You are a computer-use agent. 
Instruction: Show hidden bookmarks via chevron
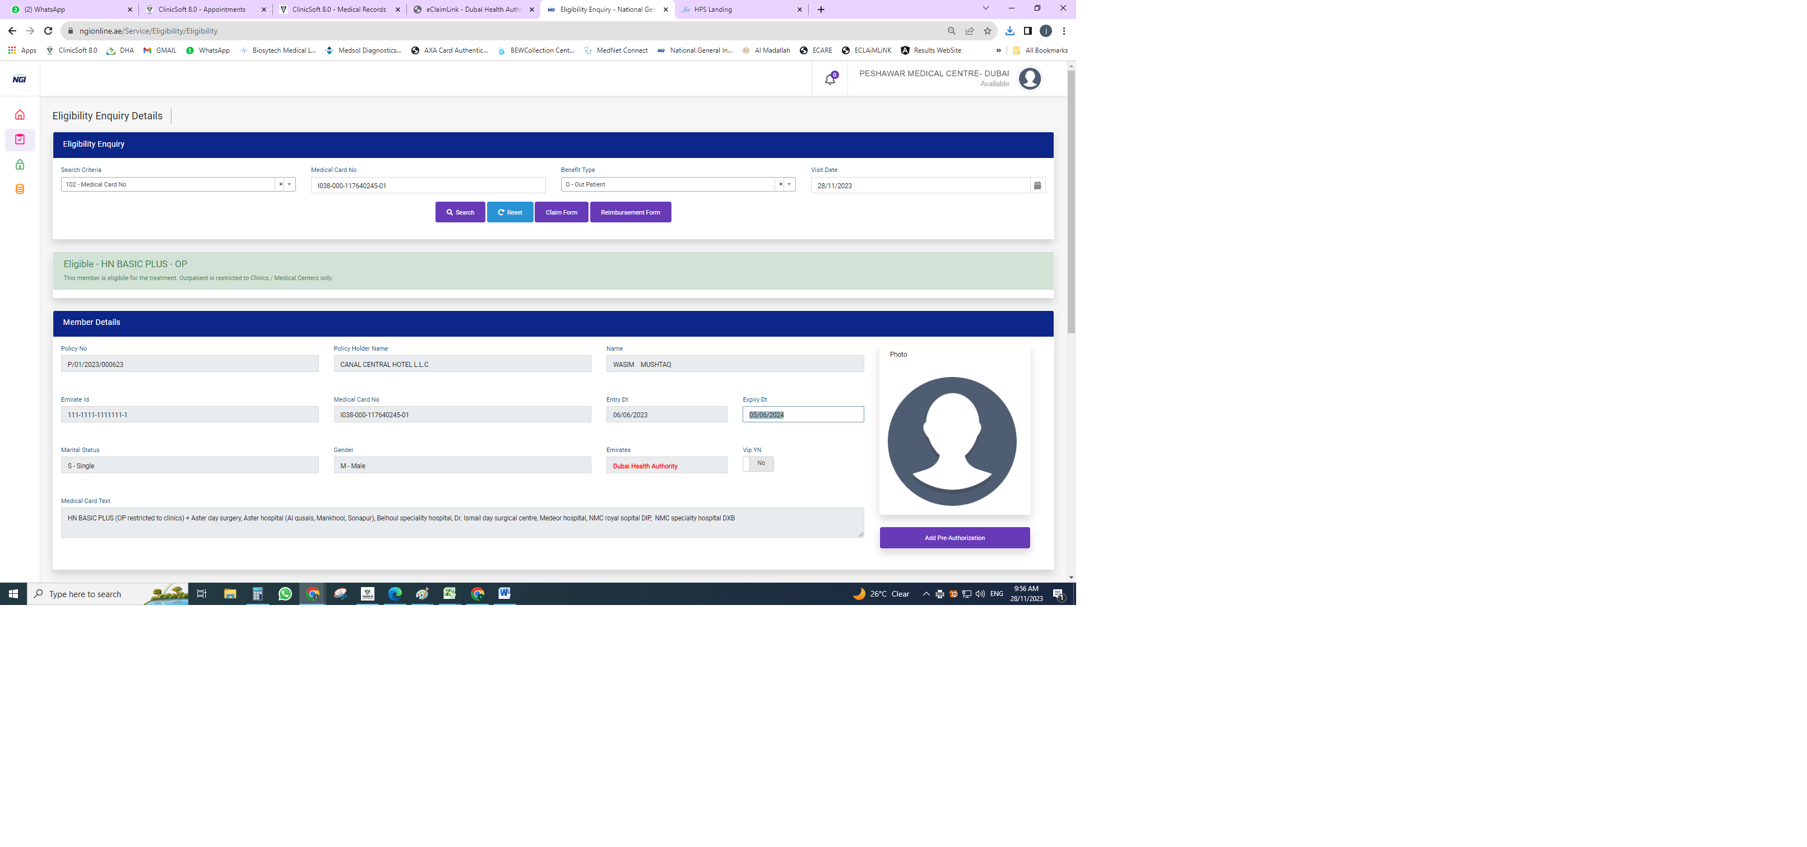click(x=998, y=50)
